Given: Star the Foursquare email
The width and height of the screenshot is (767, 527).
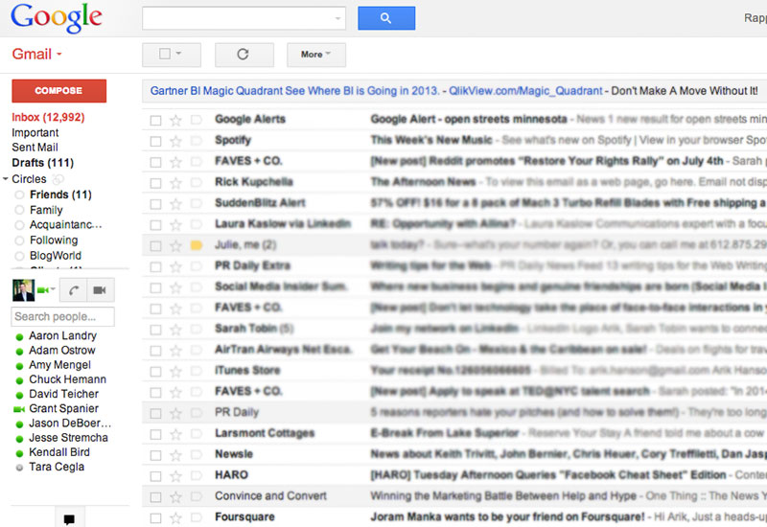Looking at the screenshot, I should coord(175,517).
